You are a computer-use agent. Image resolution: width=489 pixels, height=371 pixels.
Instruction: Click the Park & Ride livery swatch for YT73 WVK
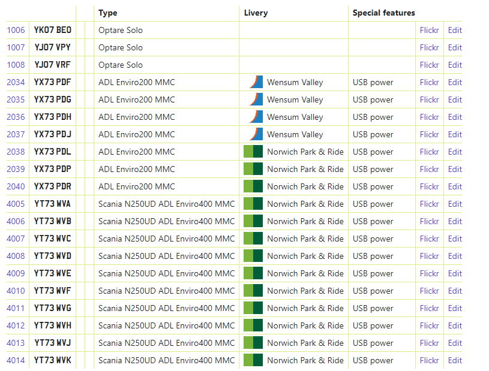[x=253, y=360]
